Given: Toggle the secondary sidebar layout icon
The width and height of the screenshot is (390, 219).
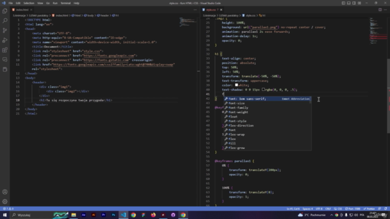Looking at the screenshot, I should click(354, 3).
